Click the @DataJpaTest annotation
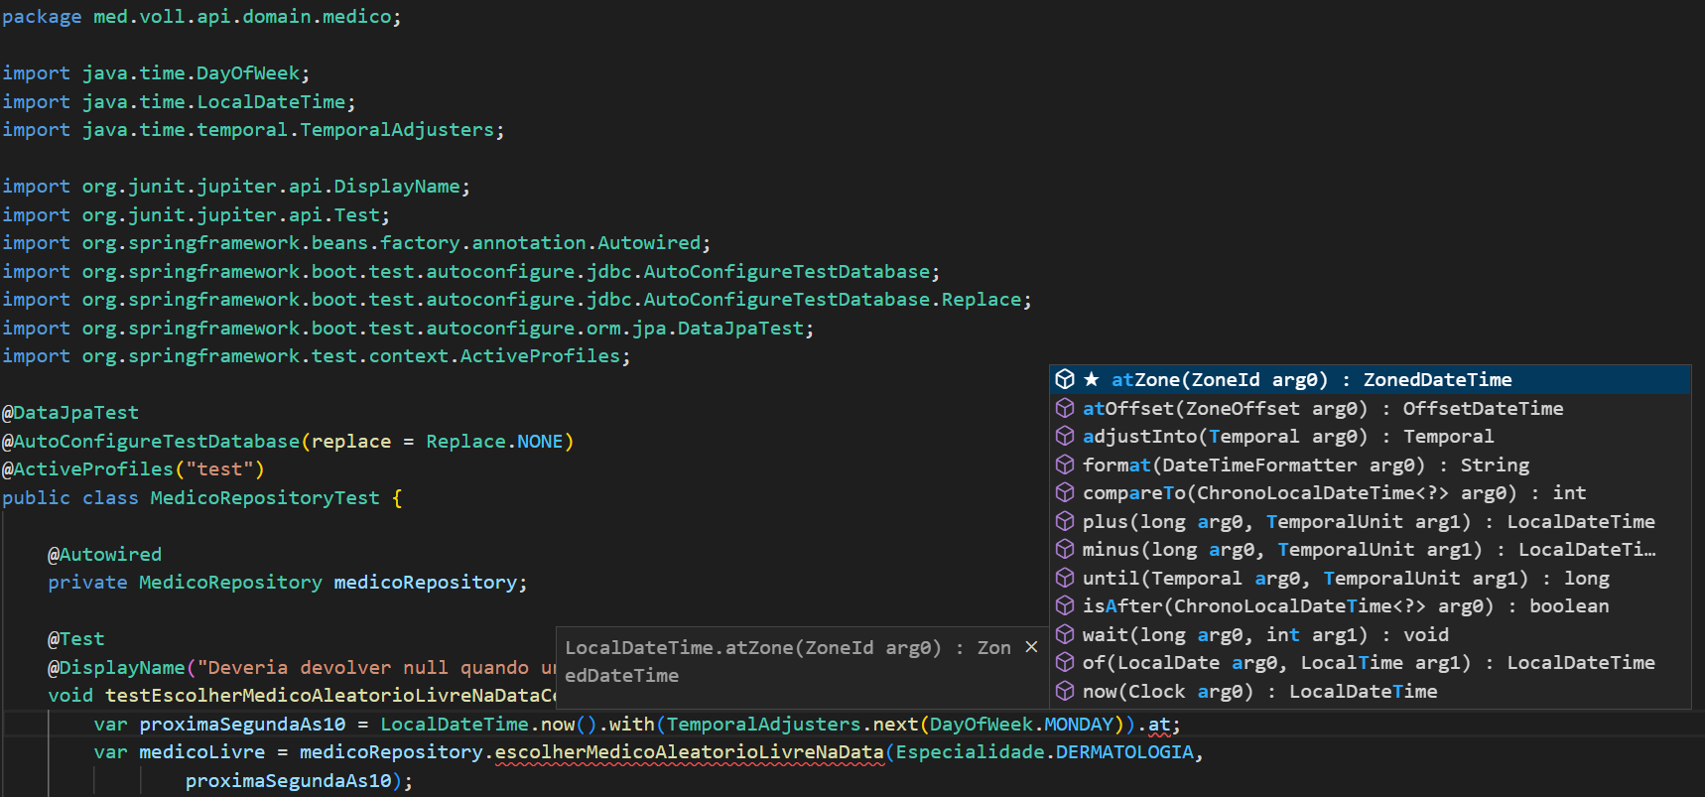This screenshot has height=797, width=1705. point(70,413)
